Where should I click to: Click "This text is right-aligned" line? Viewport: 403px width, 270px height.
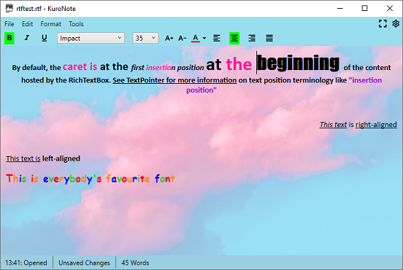pyautogui.click(x=358, y=125)
